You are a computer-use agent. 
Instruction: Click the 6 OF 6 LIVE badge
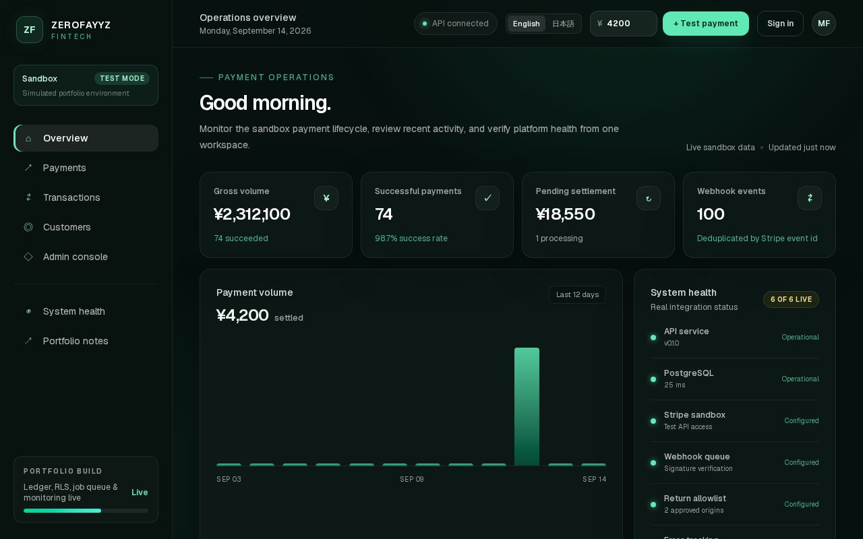791,299
